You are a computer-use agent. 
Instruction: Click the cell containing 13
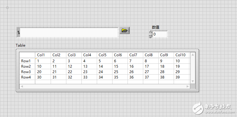tap(89, 66)
